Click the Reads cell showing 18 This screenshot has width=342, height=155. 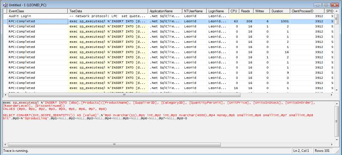[x=246, y=73]
